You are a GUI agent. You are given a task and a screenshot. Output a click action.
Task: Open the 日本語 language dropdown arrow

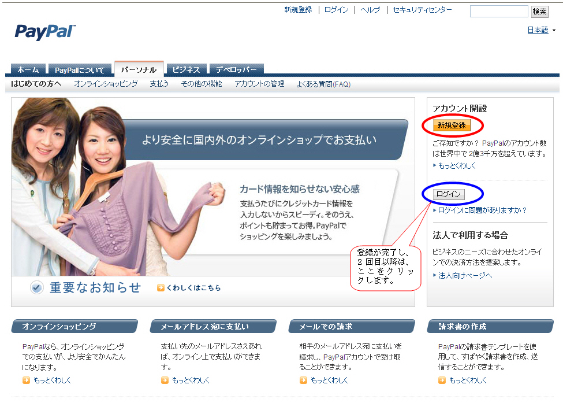pyautogui.click(x=554, y=31)
